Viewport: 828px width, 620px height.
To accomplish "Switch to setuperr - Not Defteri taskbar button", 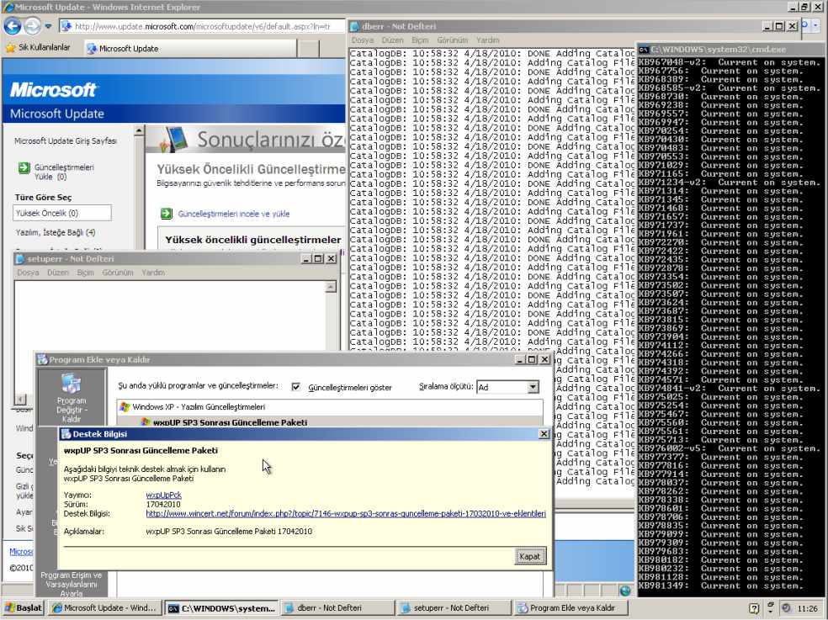I will tap(453, 608).
